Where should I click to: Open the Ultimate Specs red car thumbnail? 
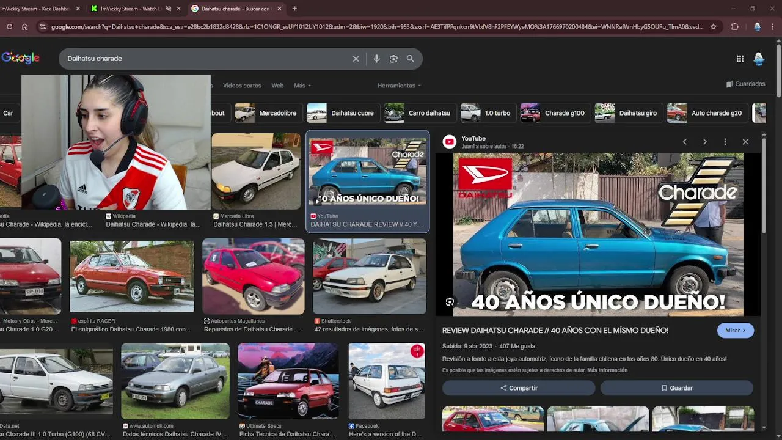288,381
